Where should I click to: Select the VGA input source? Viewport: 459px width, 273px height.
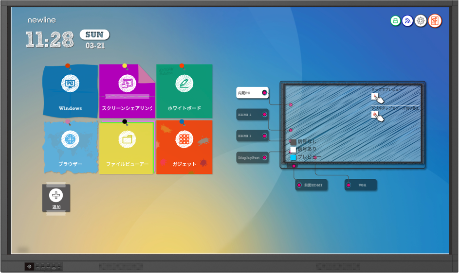coord(360,185)
